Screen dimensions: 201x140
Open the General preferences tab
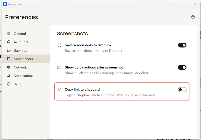click(20, 34)
